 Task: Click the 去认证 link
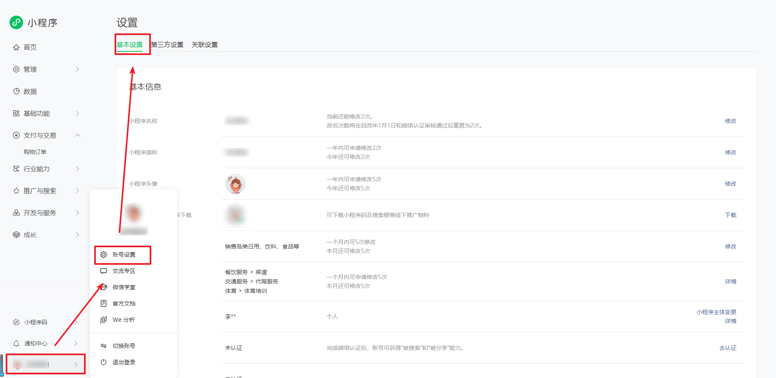click(x=727, y=348)
